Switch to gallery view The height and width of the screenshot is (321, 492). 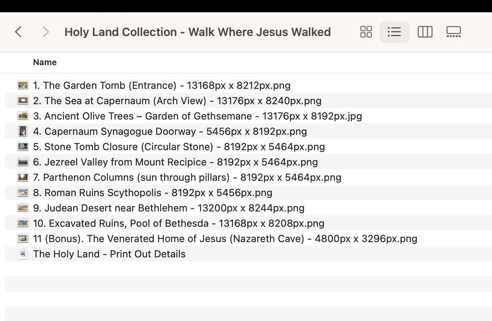[x=453, y=32]
